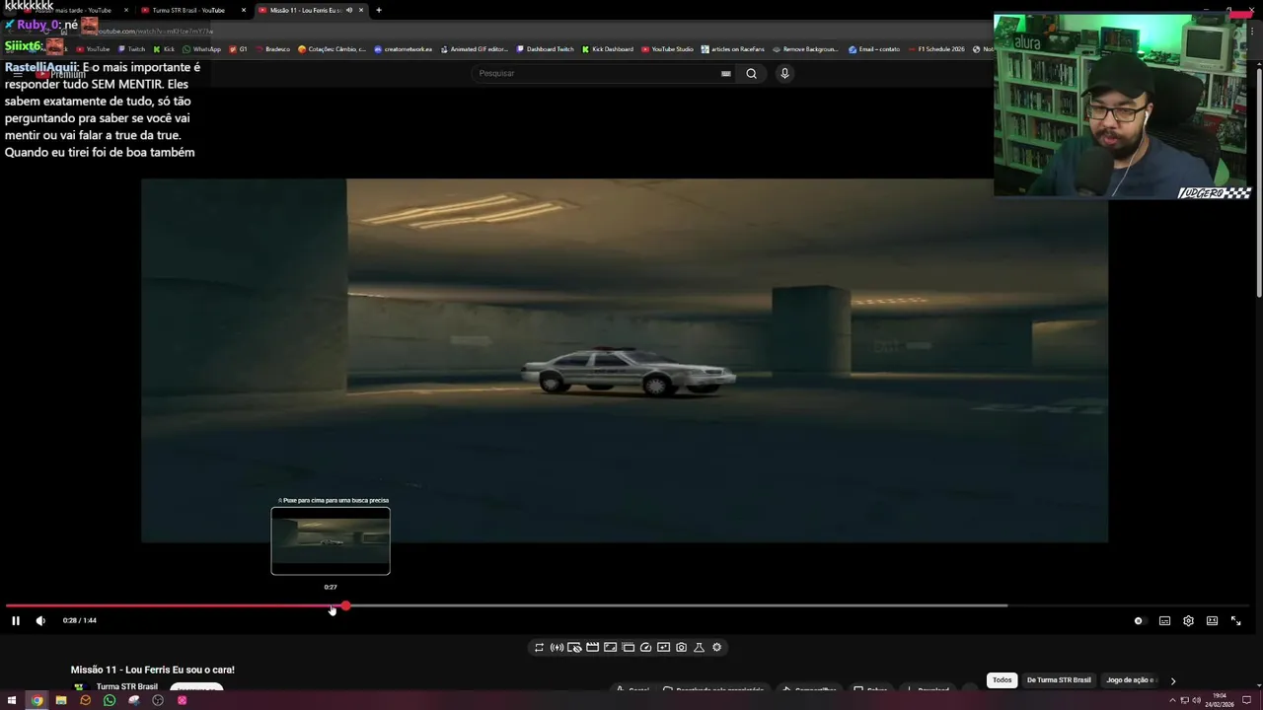1263x710 pixels.
Task: Mute audio on the 'Missão 11' tab
Action: (349, 10)
